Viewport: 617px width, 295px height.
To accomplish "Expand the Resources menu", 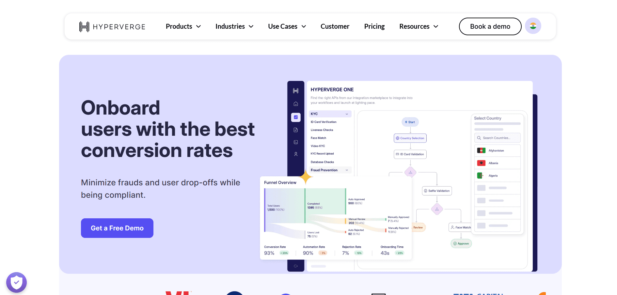I will 419,26.
